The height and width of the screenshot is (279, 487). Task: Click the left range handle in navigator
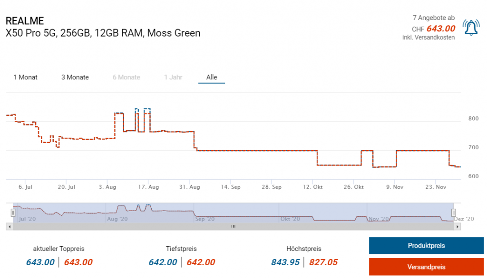(x=13, y=213)
